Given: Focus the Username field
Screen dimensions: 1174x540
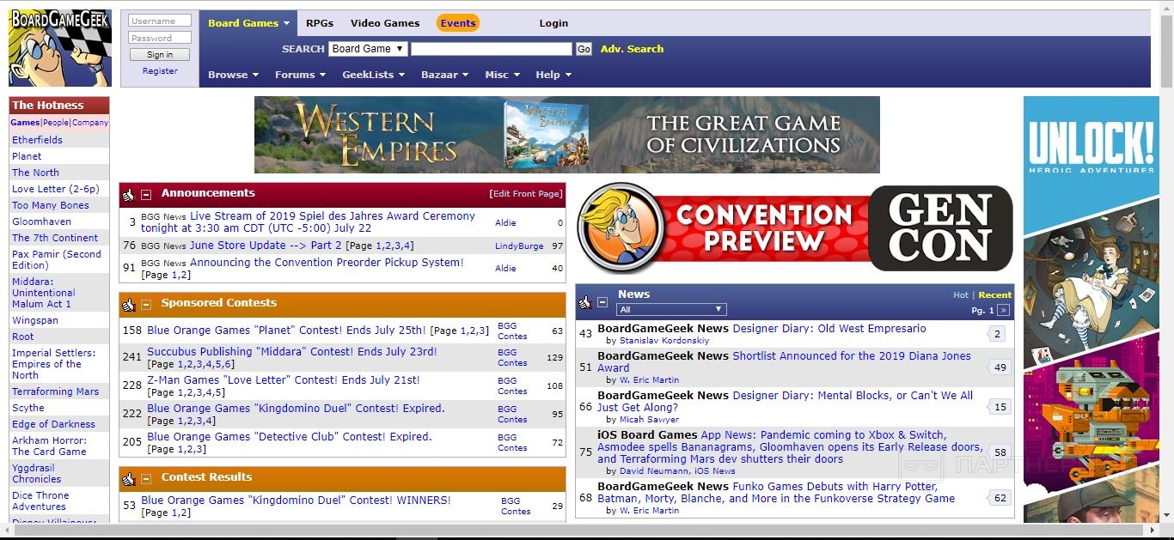Looking at the screenshot, I should tap(160, 21).
